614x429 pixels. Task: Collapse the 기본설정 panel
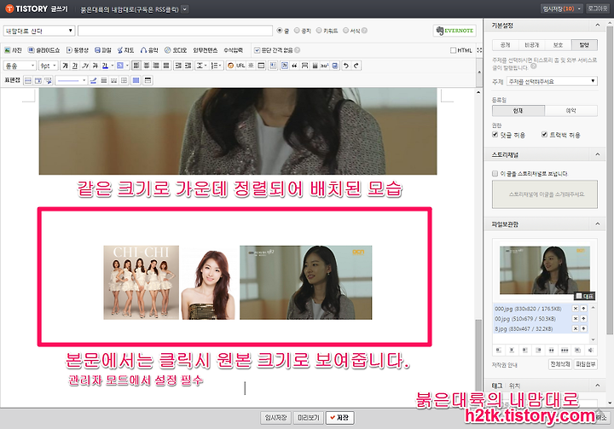pyautogui.click(x=597, y=25)
